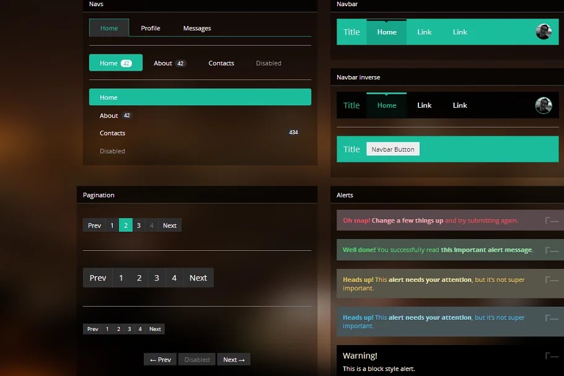The image size is (564, 376).
Task: Dismiss the "Warning!" block style alert
Action: [x=552, y=356]
